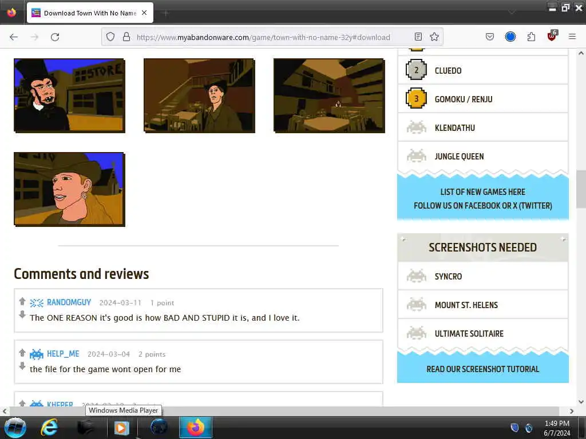Toggle reader view icon in address bar
Screen dimensions: 586x439
(418, 37)
